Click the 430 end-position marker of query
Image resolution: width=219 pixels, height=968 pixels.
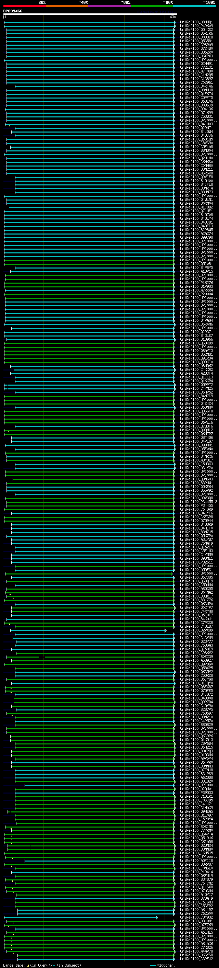(x=172, y=17)
